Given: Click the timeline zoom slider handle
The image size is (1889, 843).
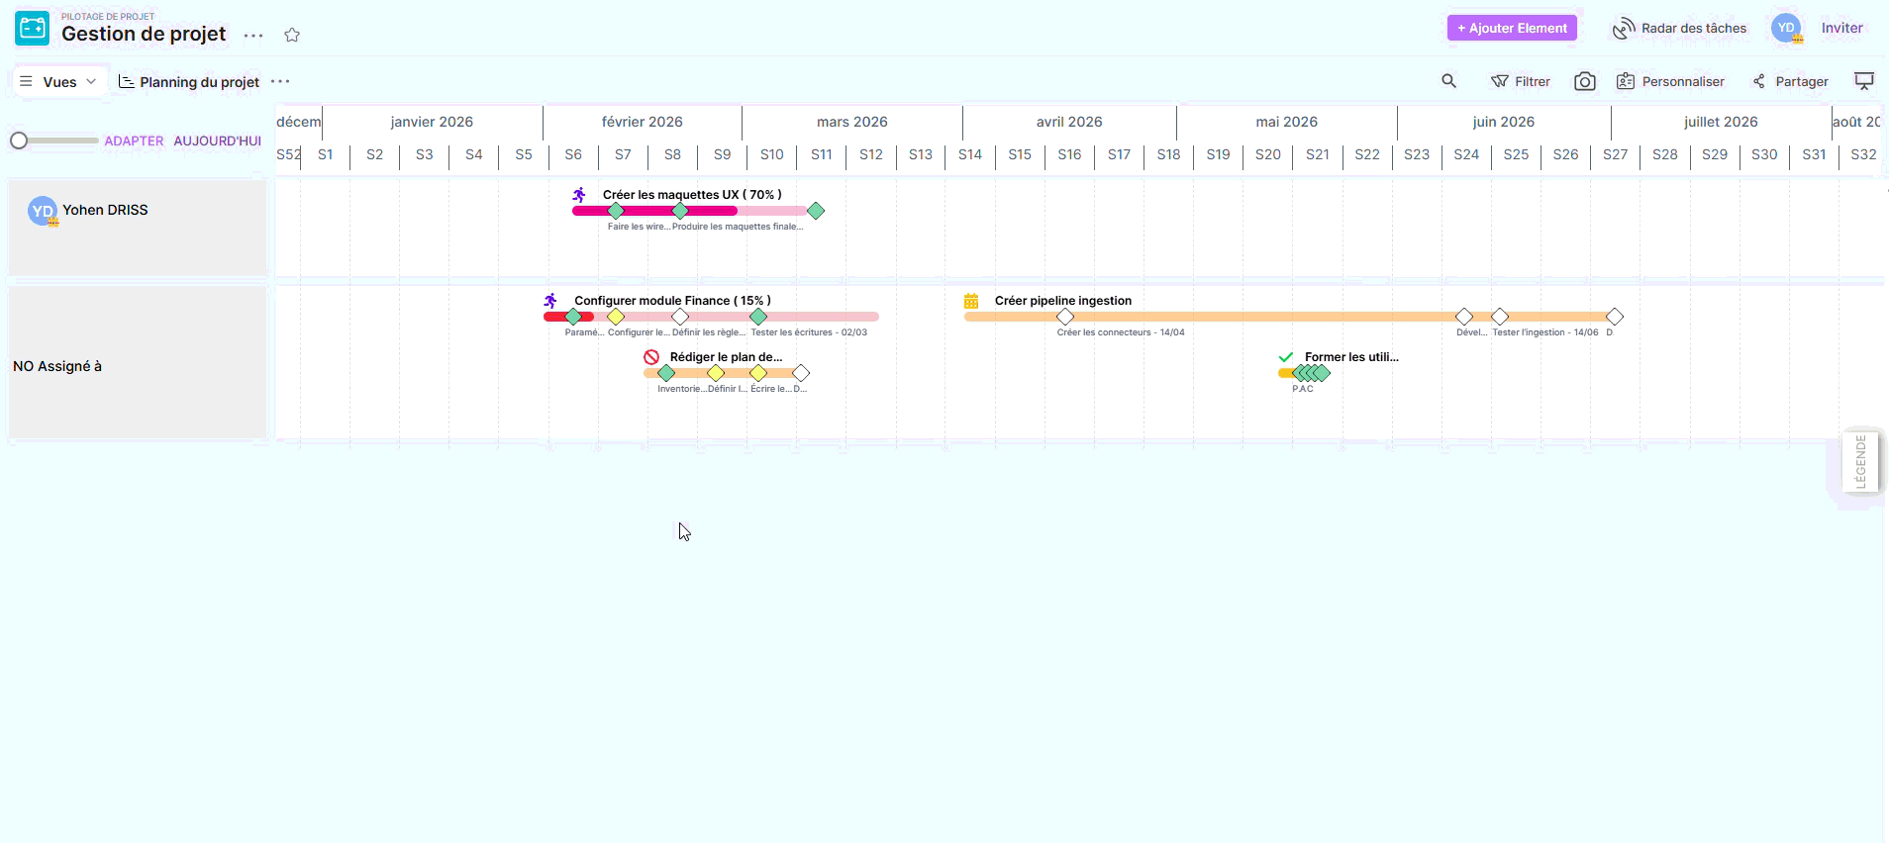Looking at the screenshot, I should 19,140.
